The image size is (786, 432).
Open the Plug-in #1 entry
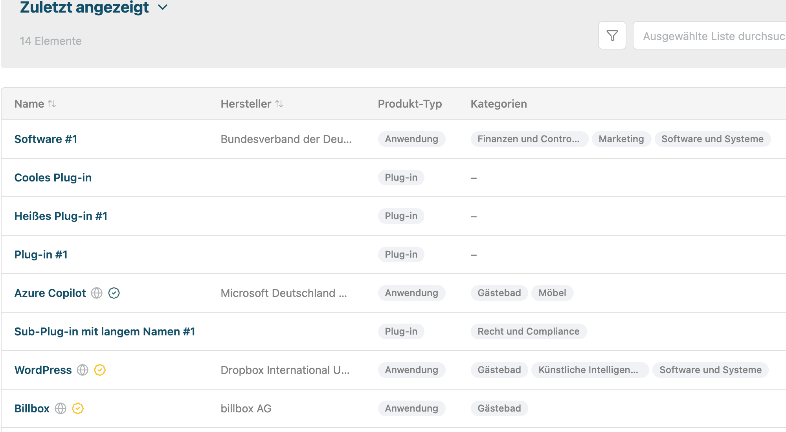coord(41,254)
